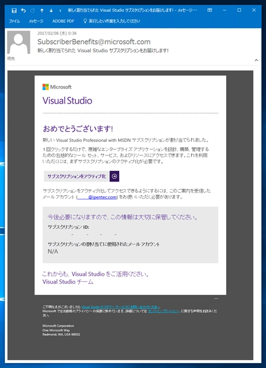Click the Undo arrow in the quick access toolbar
Image resolution: width=266 pixels, height=368 pixels.
click(23, 11)
